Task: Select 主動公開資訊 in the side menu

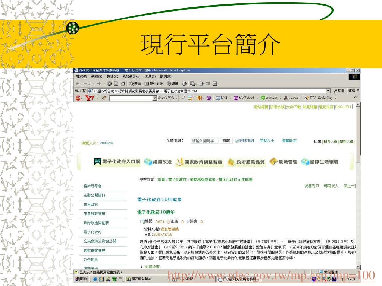Action: coord(94,195)
